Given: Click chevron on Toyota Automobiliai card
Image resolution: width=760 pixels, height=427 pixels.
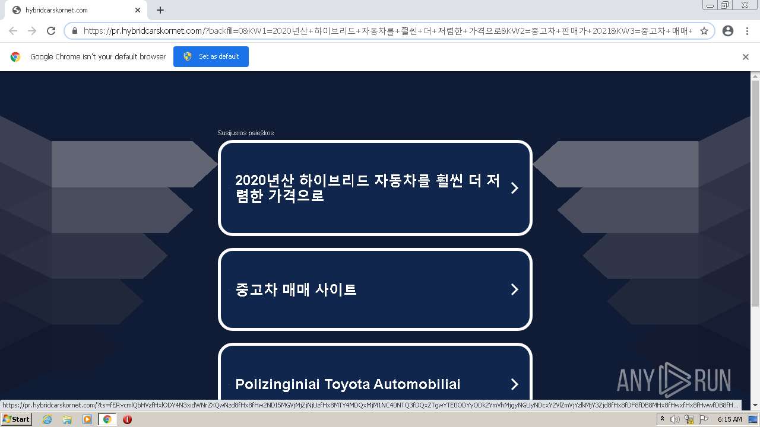Looking at the screenshot, I should coord(514,384).
